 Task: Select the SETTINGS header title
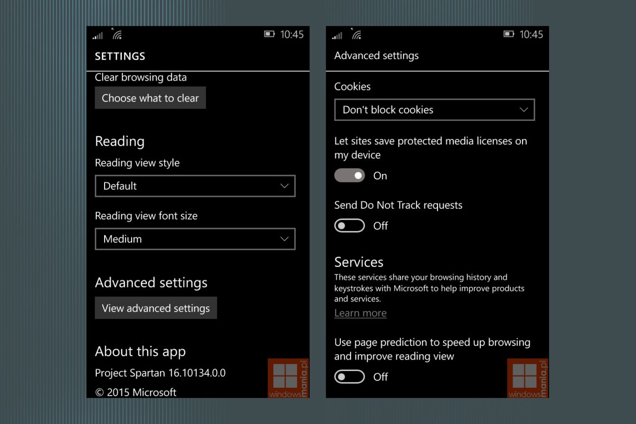pos(119,56)
